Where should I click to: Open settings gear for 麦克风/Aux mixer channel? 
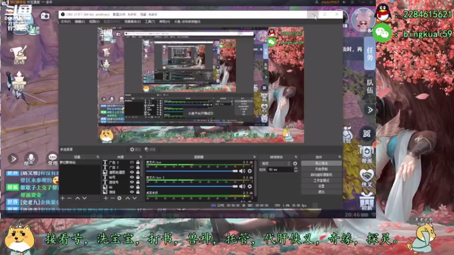point(250,171)
